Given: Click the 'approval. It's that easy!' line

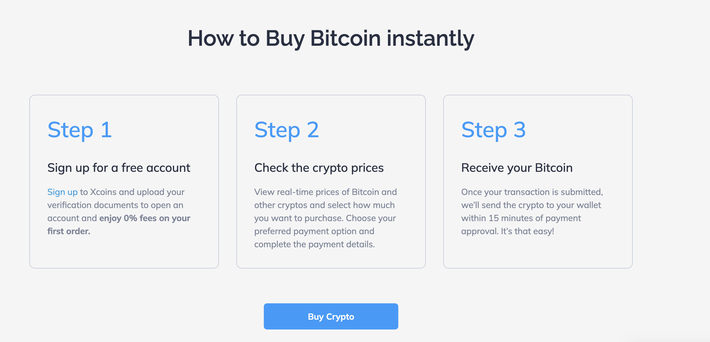Looking at the screenshot, I should pos(507,231).
